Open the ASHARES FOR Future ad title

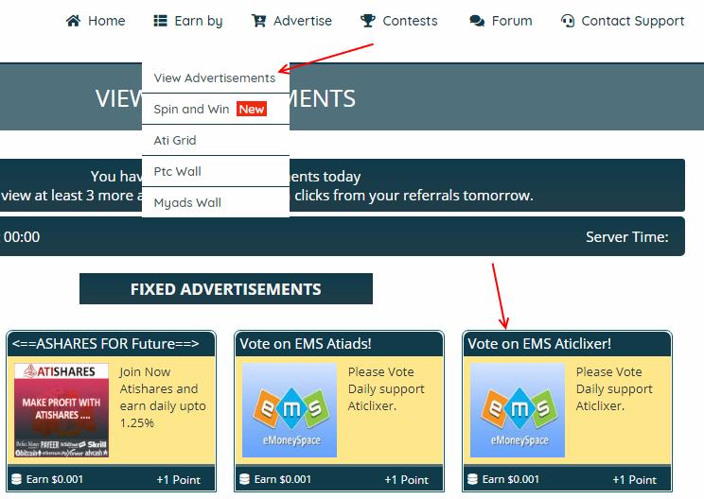tap(106, 344)
